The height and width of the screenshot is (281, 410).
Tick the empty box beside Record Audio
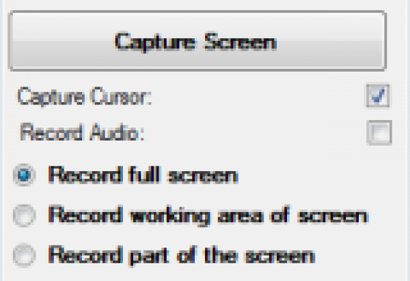point(378,133)
